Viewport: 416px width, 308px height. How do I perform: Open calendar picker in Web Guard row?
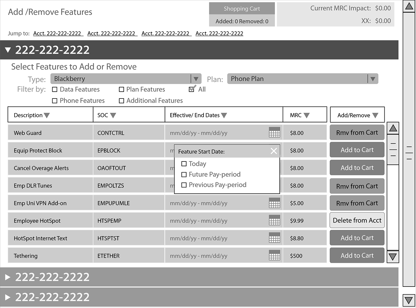point(274,132)
